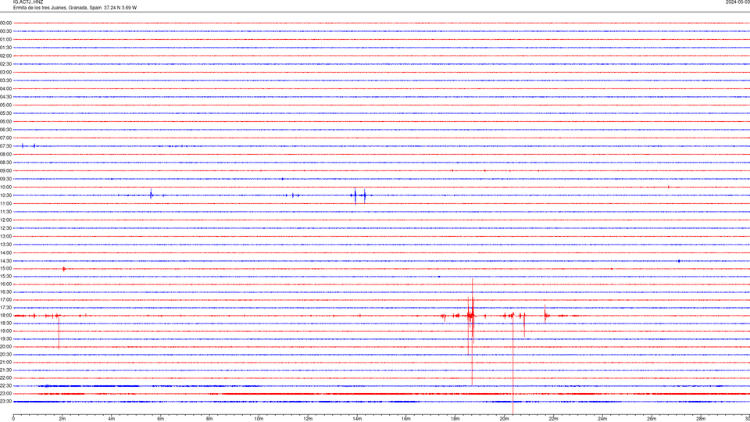Click the 01:00 time row label

point(5,39)
